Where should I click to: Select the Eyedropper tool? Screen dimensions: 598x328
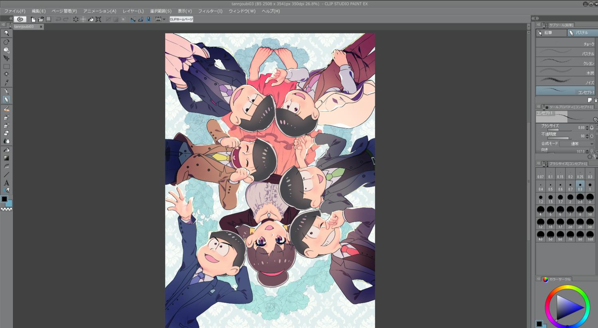pos(6,82)
